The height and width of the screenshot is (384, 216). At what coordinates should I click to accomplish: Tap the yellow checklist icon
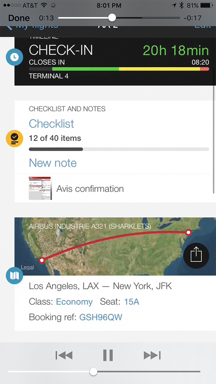(x=15, y=139)
